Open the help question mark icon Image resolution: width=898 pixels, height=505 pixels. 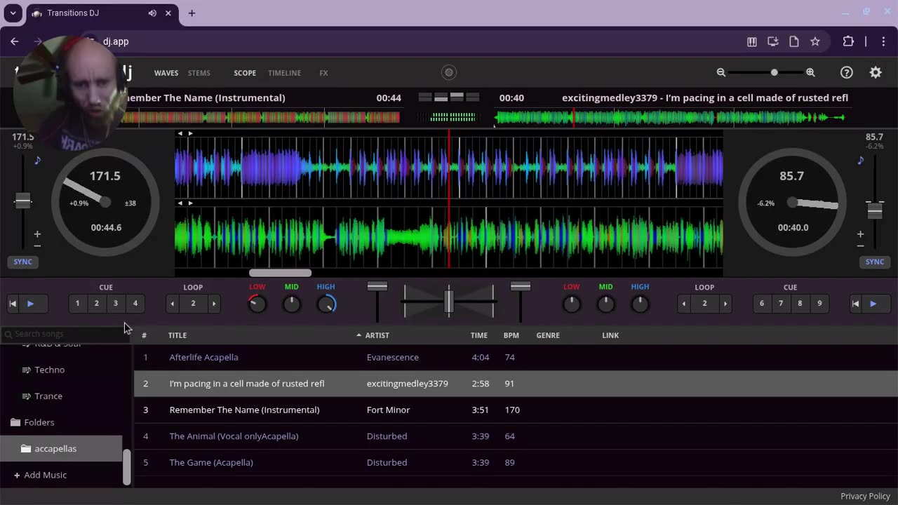pyautogui.click(x=847, y=72)
